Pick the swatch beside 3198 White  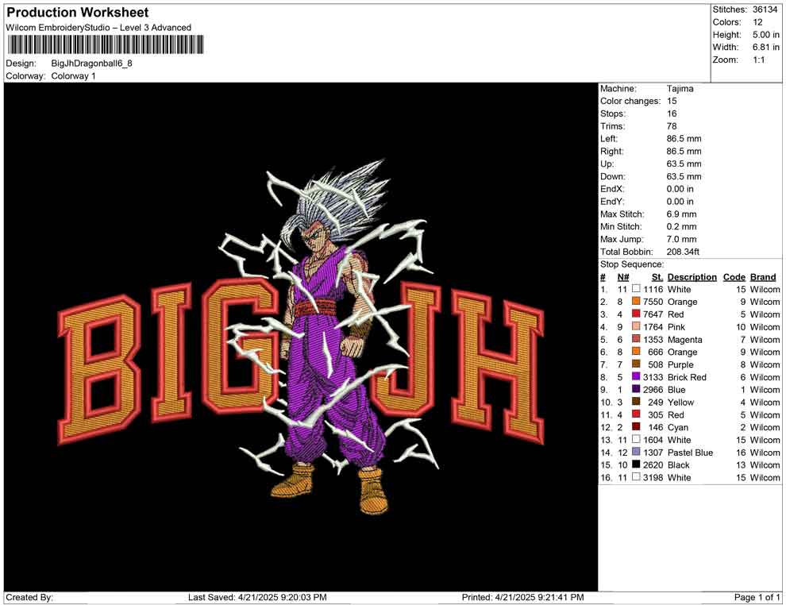coord(636,476)
